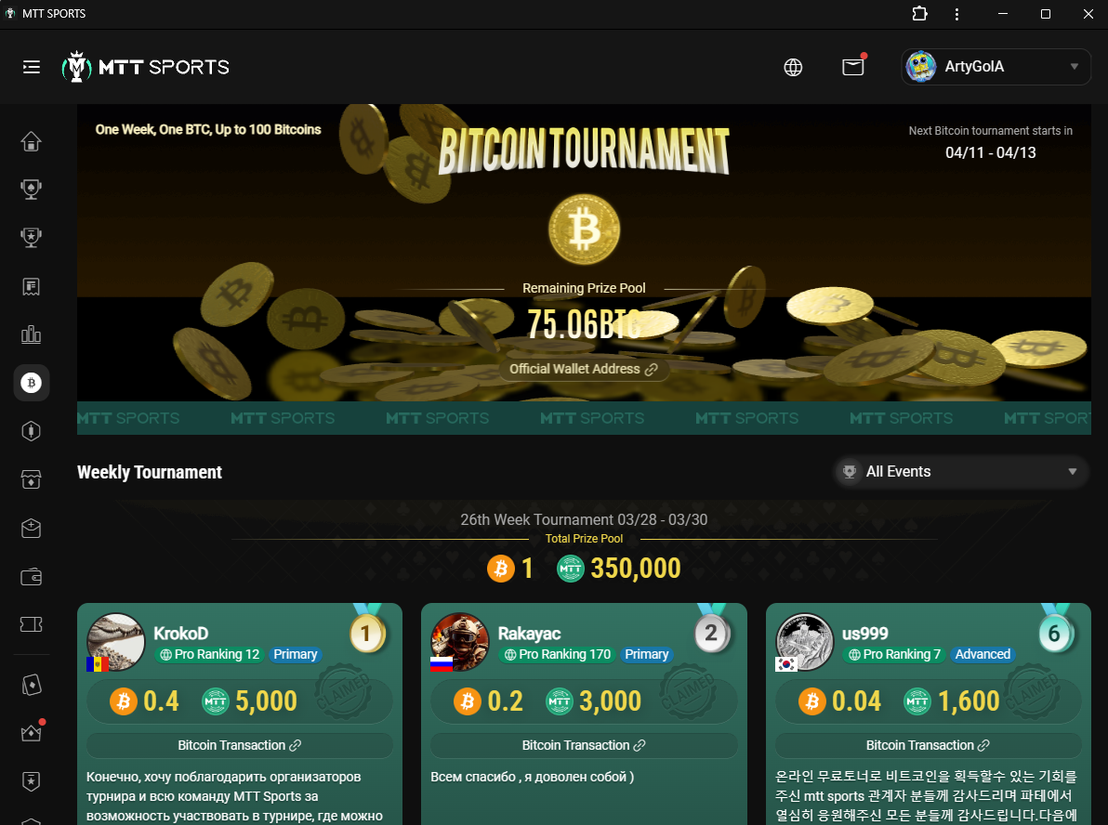Screen dimensions: 1108x825
Task: Open the playing cards sidebar icon
Action: (31, 685)
